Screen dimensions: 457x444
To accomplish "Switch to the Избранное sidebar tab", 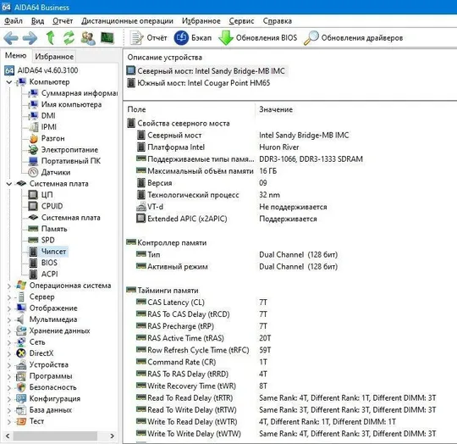I will pos(54,56).
